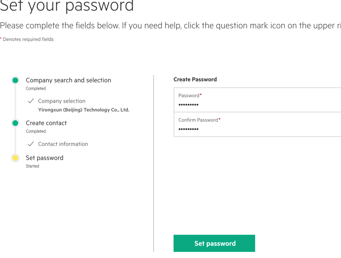Click the Started status under Set password

click(x=32, y=166)
